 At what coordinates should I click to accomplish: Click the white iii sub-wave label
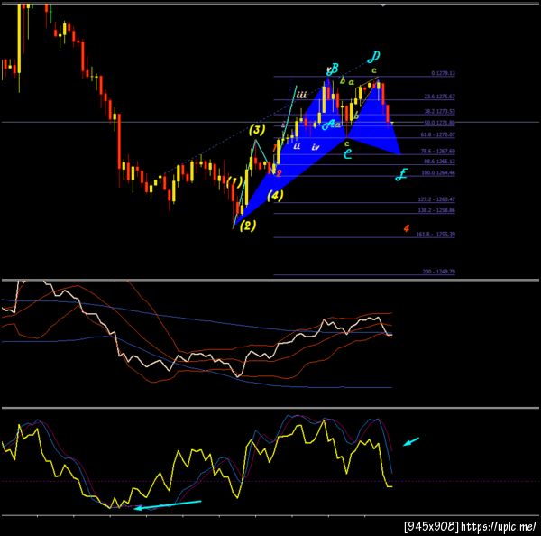coord(301,95)
